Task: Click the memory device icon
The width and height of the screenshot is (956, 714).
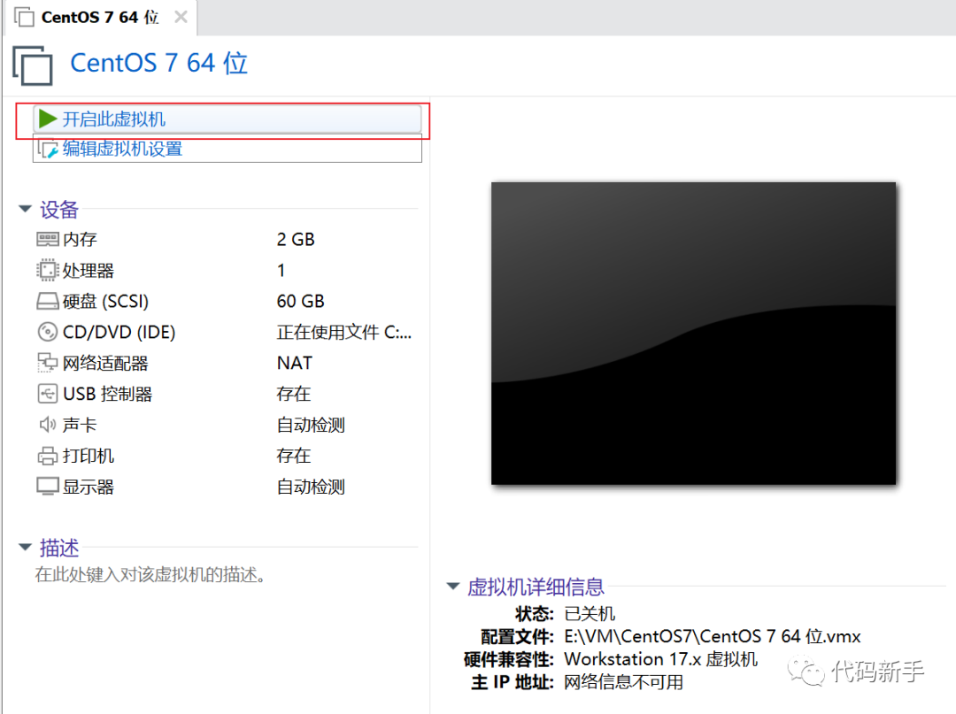Action: (48, 240)
